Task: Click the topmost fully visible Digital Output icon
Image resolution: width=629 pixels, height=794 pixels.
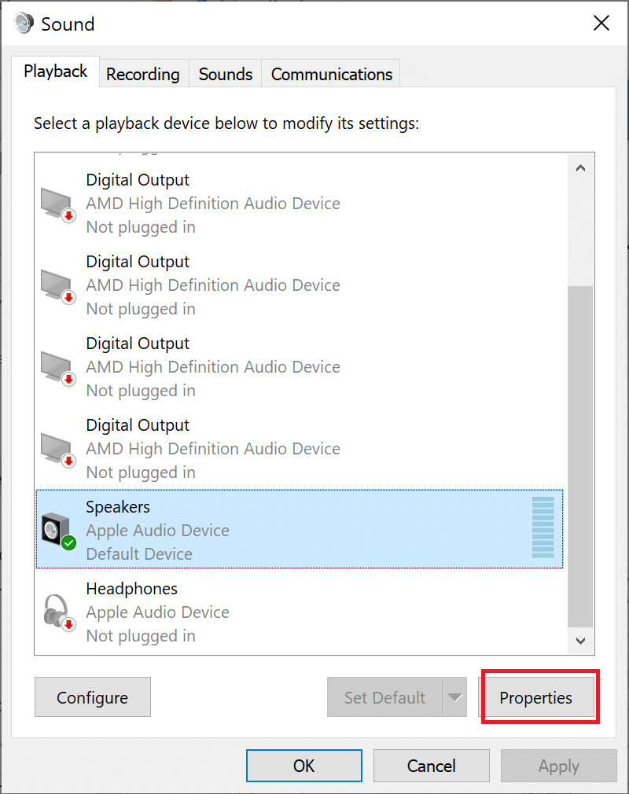Action: pos(58,204)
